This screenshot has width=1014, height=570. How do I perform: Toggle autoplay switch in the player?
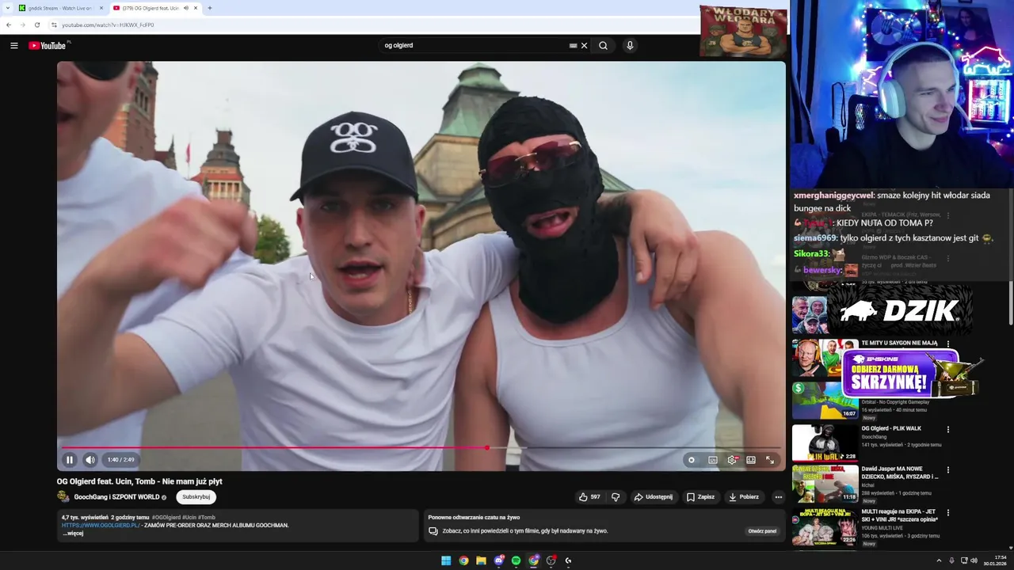pos(692,460)
